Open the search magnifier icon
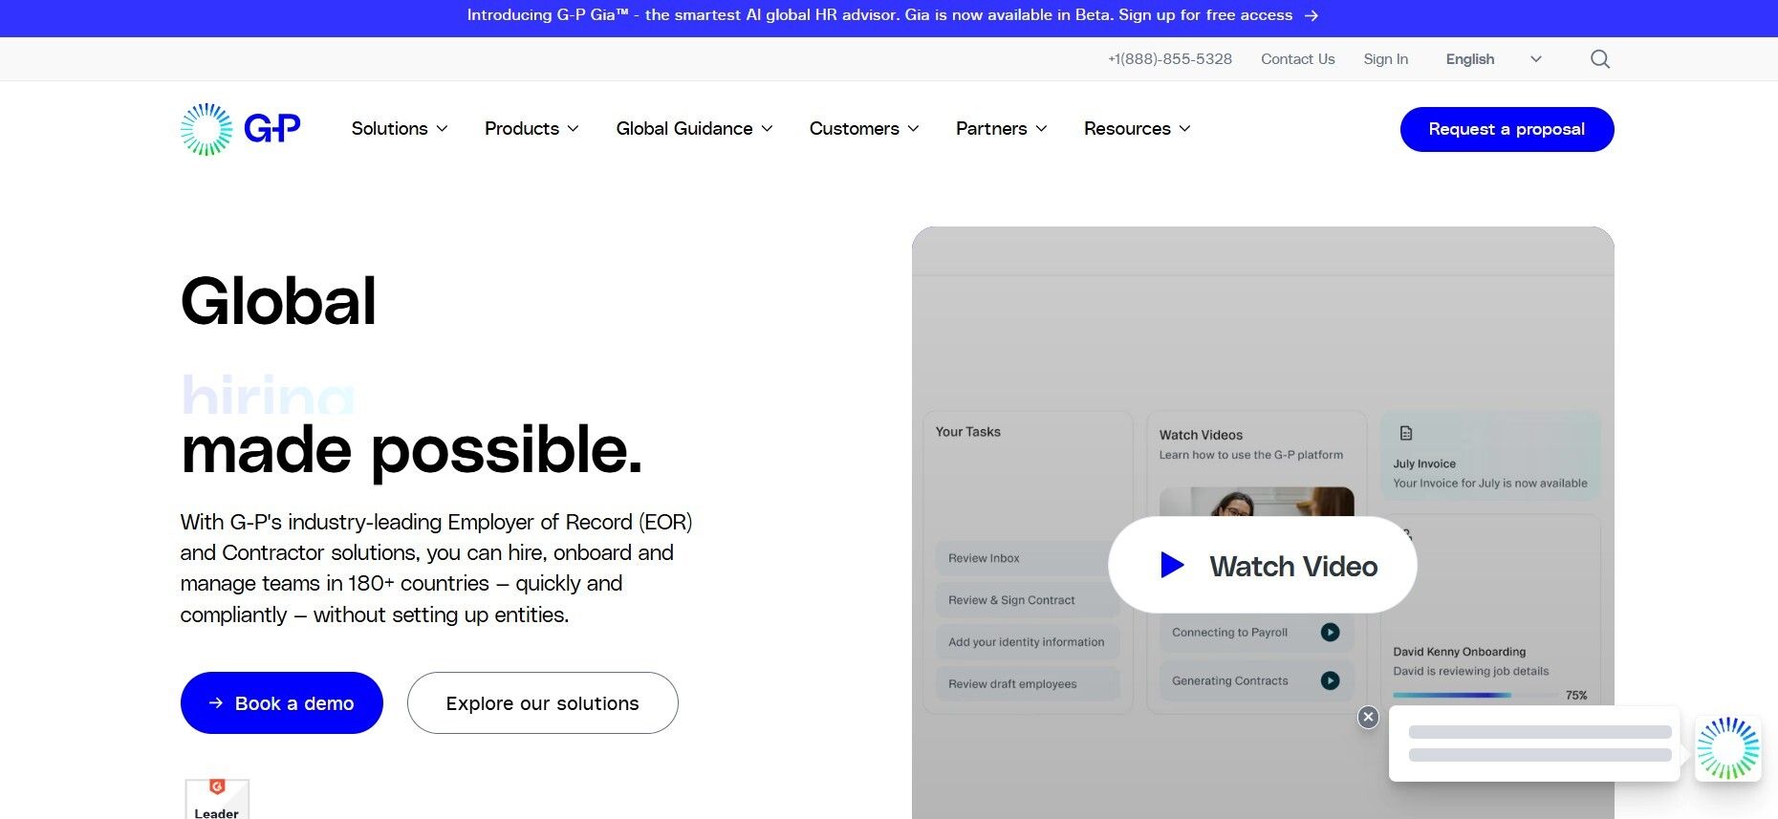The image size is (1778, 819). tap(1600, 59)
